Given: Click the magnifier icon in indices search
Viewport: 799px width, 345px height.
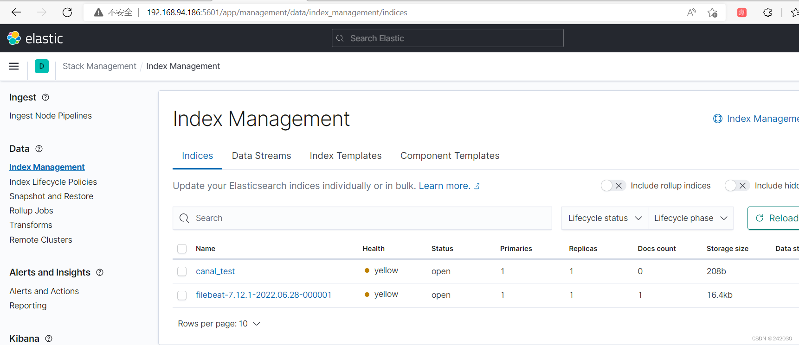Looking at the screenshot, I should pos(184,218).
